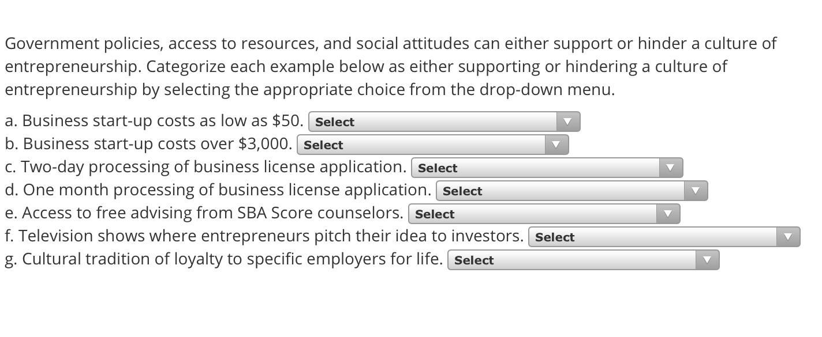This screenshot has height=337, width=822.
Task: Click the arrow icon on item e's dropdown
Action: coord(667,213)
